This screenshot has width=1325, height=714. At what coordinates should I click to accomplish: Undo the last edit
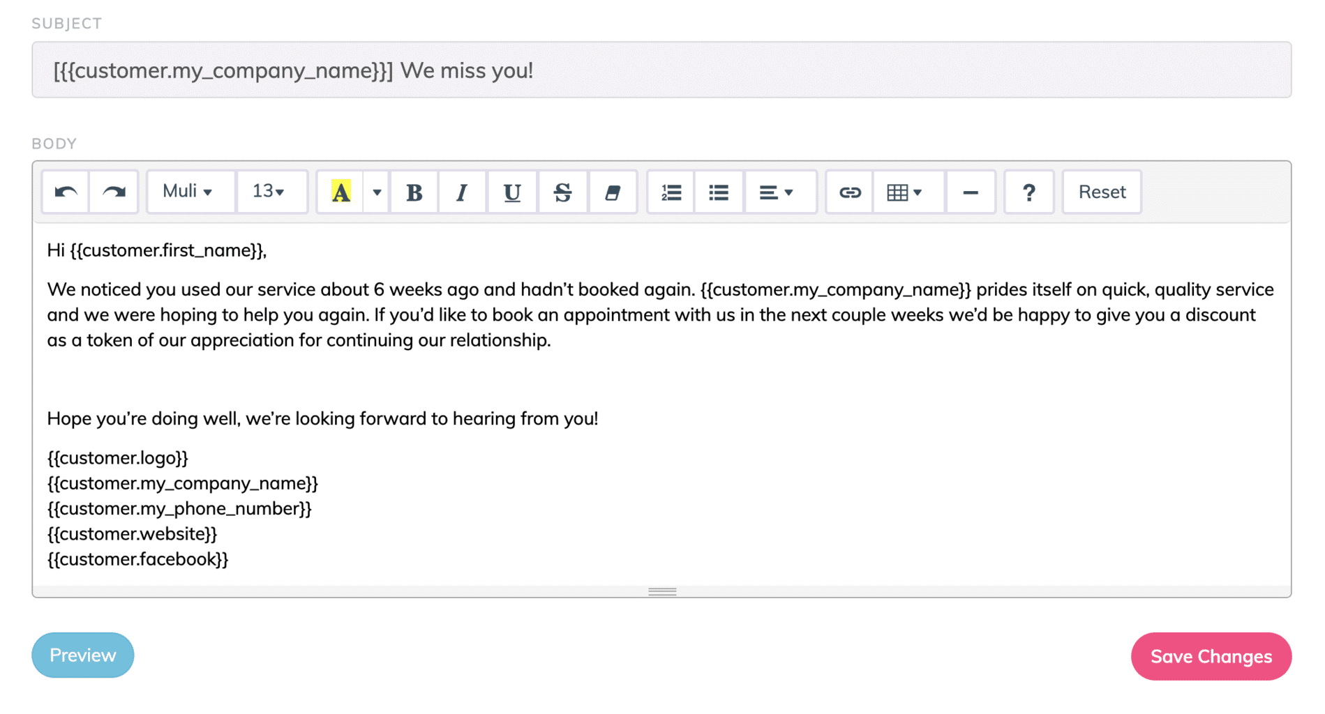66,192
